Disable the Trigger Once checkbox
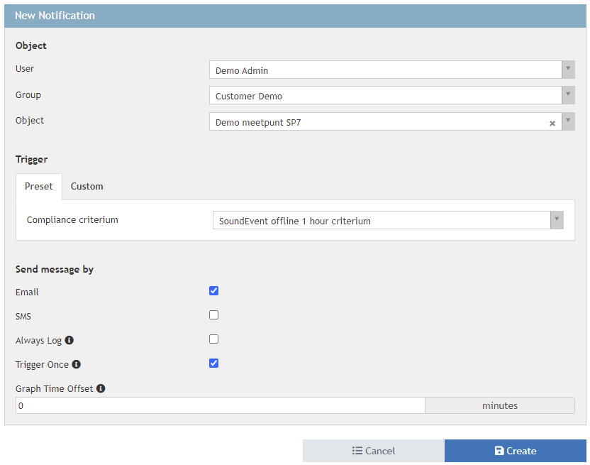 tap(214, 363)
